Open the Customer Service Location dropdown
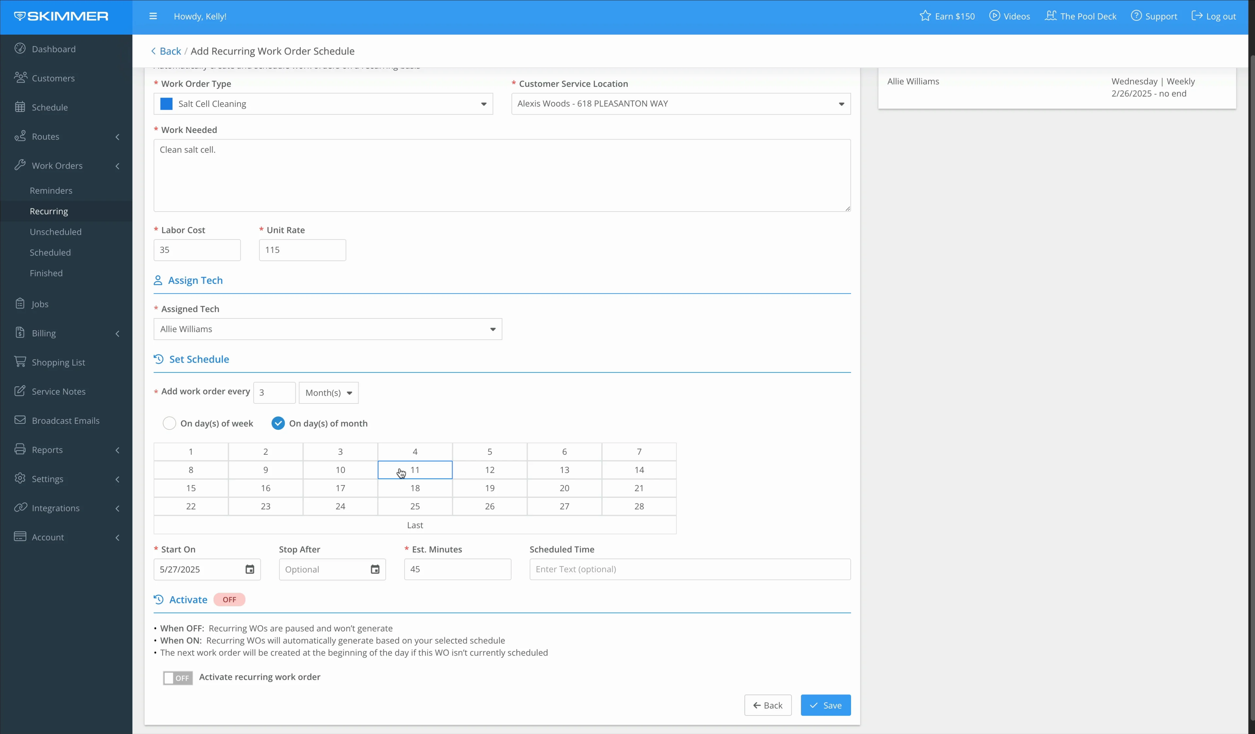Screen dimensions: 1255x734 pos(681,104)
